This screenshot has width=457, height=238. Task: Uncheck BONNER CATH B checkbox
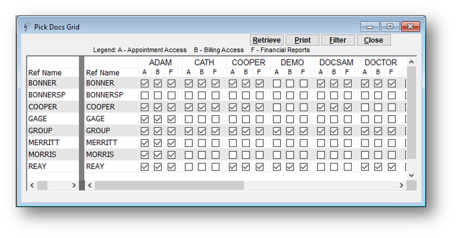click(202, 84)
